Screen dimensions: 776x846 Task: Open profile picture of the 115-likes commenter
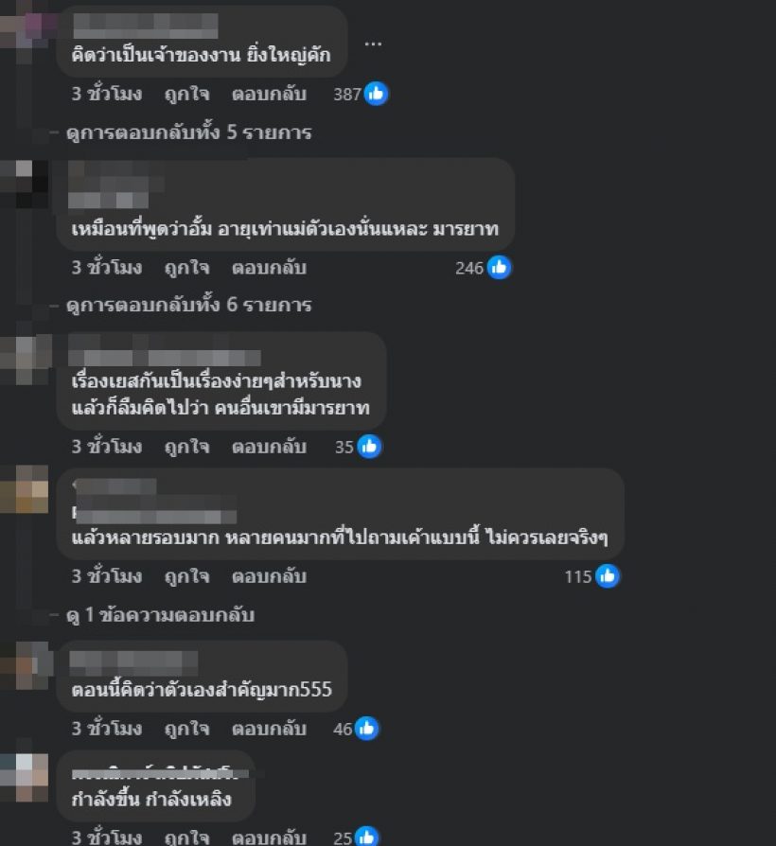coord(25,489)
